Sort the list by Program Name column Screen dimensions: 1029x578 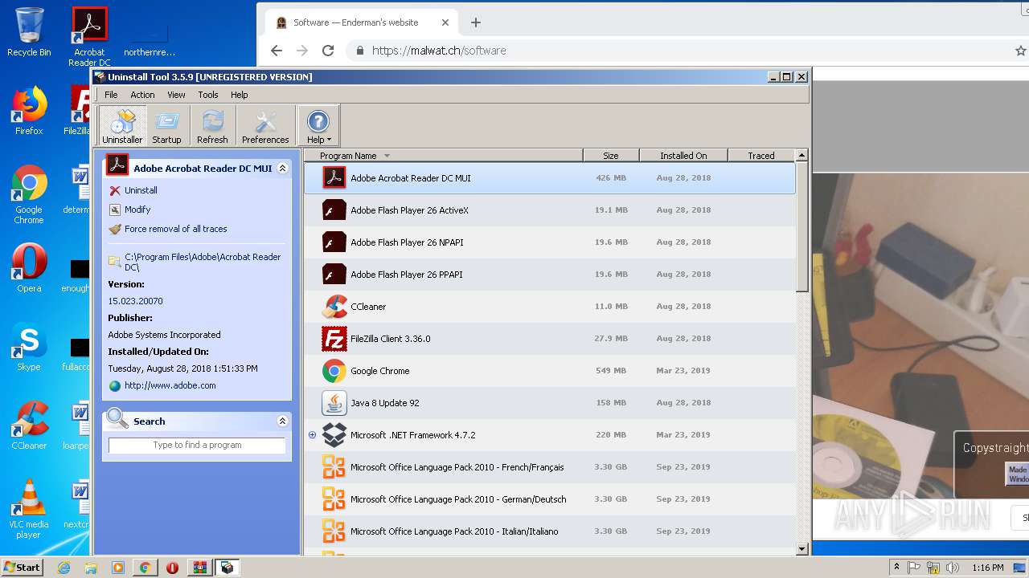(x=443, y=156)
